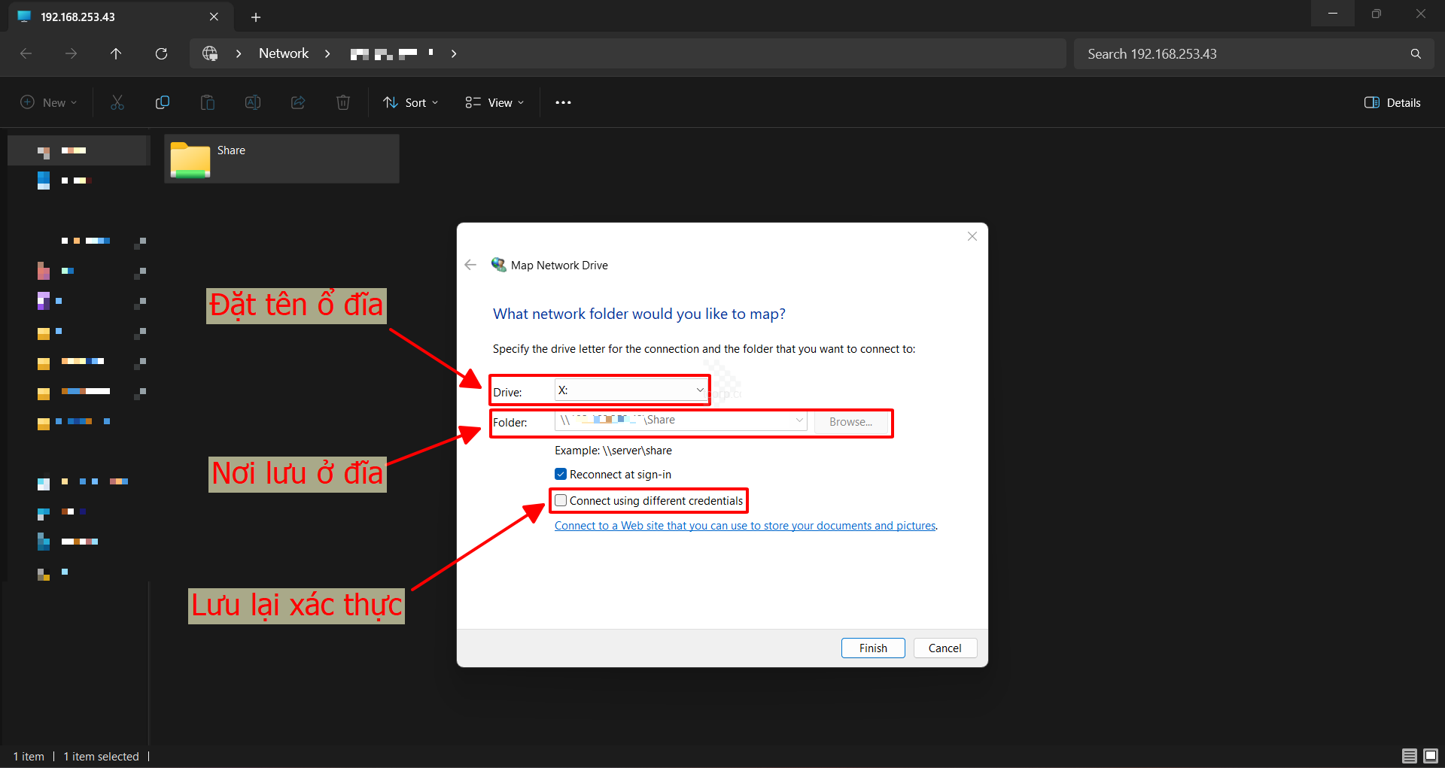Click the Cut scissors icon in toolbar
The image size is (1445, 768).
point(117,102)
